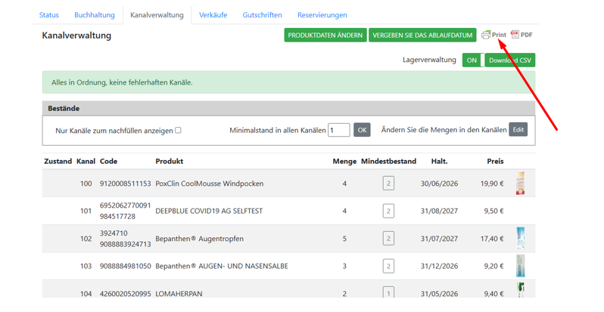Go to the Verkäufe tab
The image size is (604, 312).
(213, 15)
